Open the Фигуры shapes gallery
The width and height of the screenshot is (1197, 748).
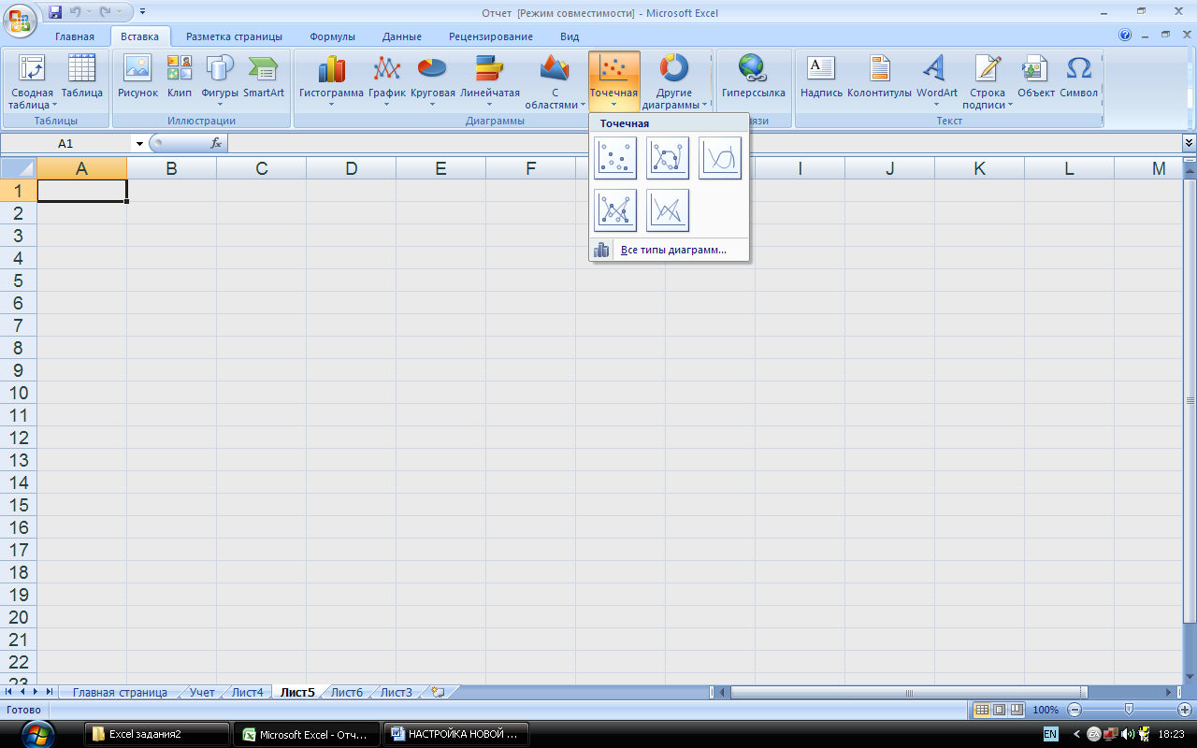click(220, 82)
